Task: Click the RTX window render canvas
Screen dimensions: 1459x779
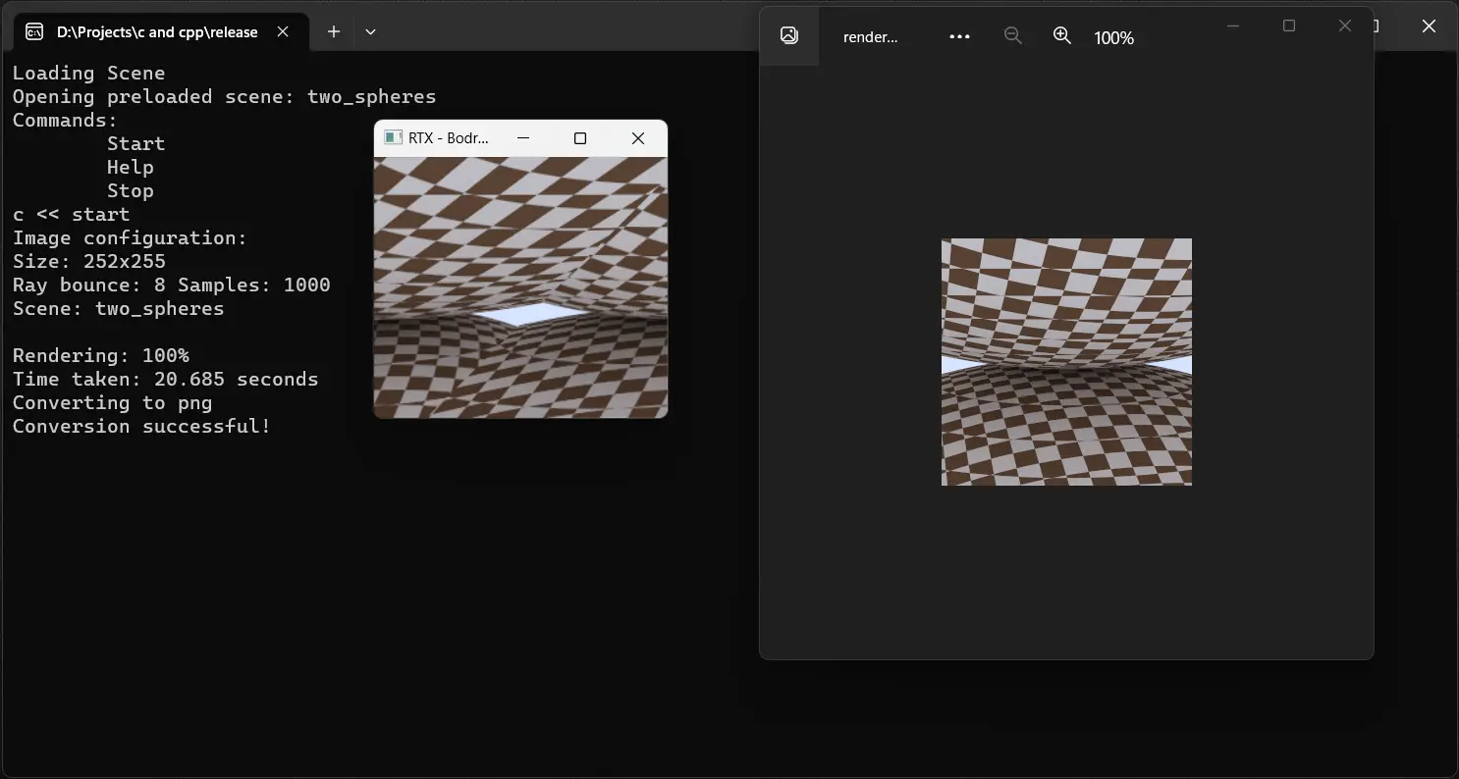Action: pos(520,287)
